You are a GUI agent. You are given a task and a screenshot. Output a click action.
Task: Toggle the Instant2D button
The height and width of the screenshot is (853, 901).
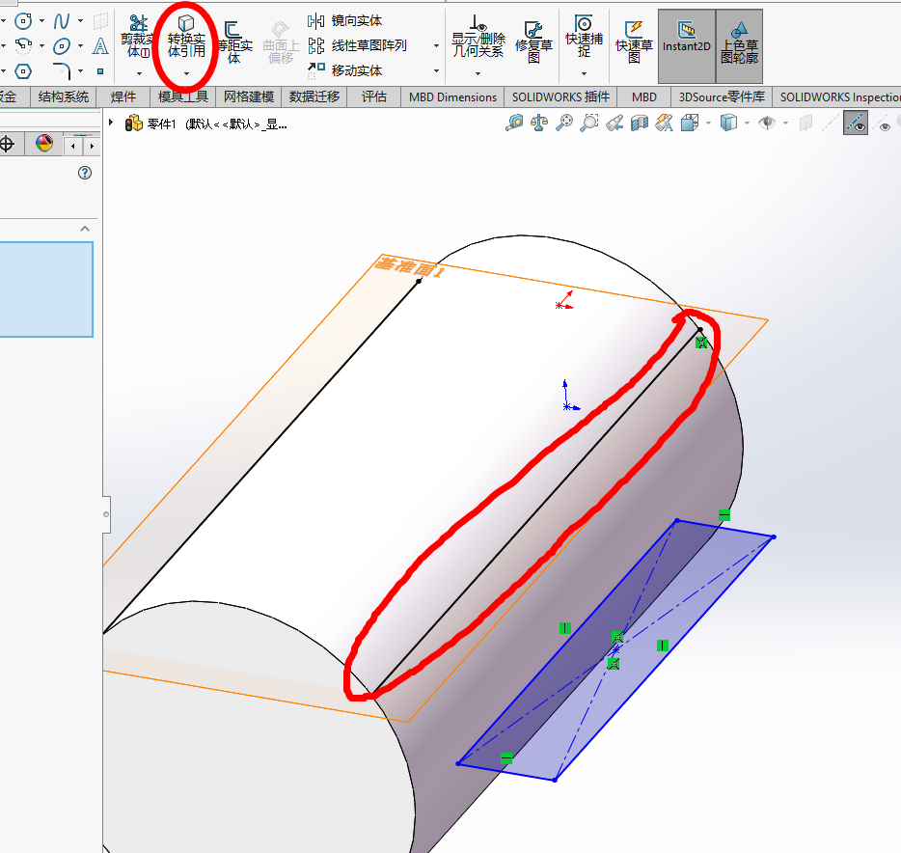pyautogui.click(x=687, y=46)
